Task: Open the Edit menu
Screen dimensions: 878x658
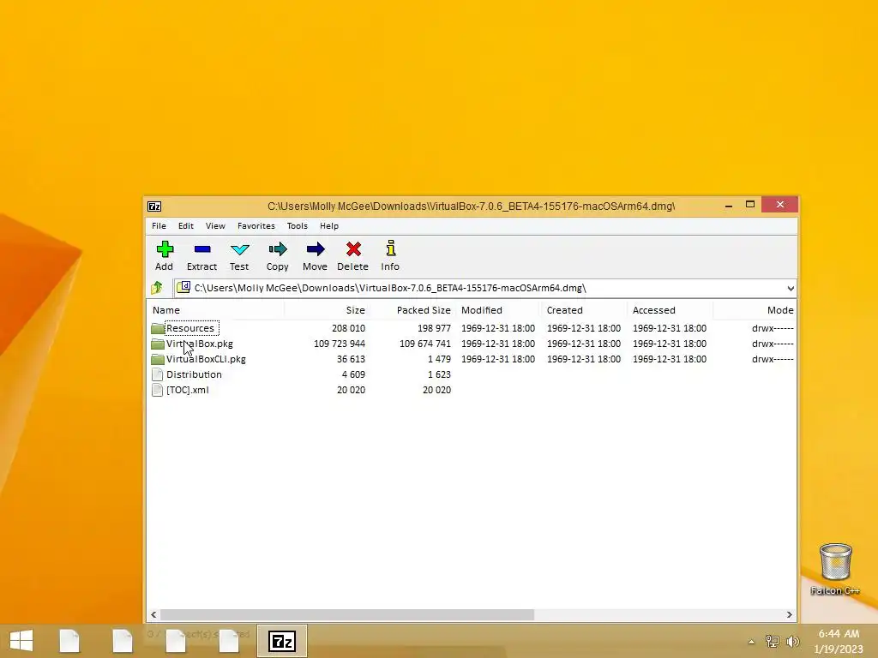Action: [186, 226]
